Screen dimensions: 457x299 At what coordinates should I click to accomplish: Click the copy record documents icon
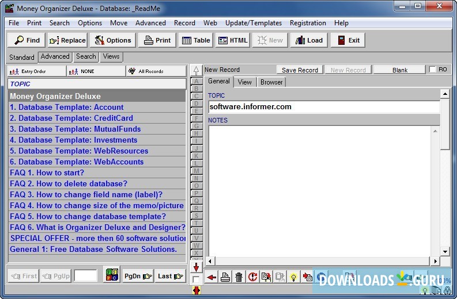click(266, 277)
